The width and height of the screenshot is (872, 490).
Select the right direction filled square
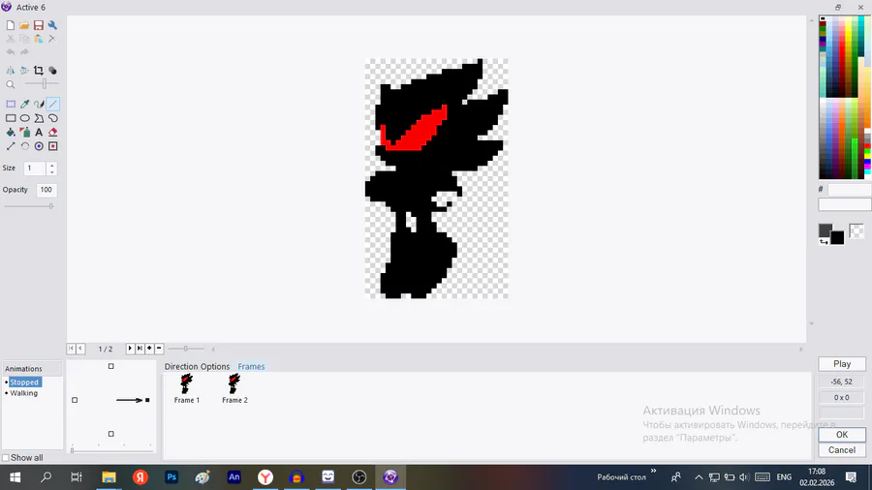(x=147, y=400)
